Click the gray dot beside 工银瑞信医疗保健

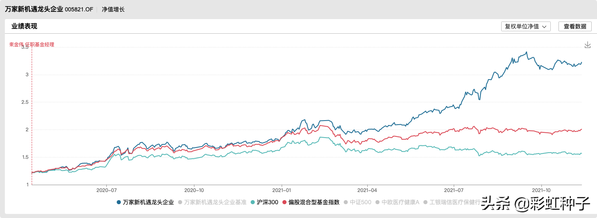[426, 202]
